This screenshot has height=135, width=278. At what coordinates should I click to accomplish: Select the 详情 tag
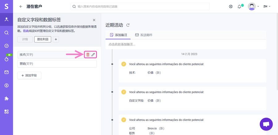tap(25, 39)
